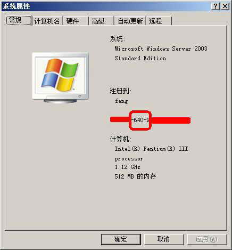This screenshot has height=250, width=232.
Task: Select the 常规 tab
Action: [18, 20]
